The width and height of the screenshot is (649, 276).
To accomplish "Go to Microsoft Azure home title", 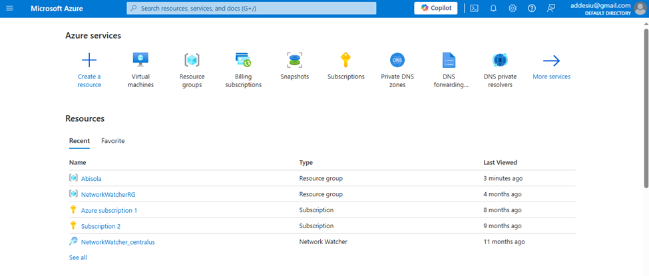I will [57, 8].
